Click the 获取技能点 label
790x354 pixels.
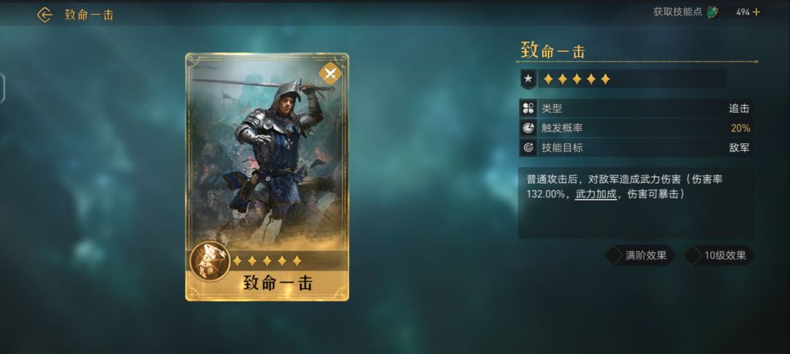[x=677, y=12]
